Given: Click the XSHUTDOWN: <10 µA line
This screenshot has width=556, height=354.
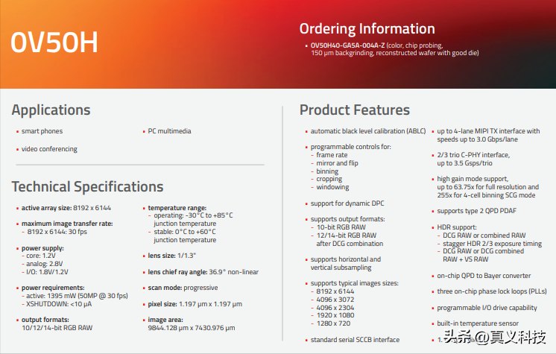Looking at the screenshot, I should click(x=59, y=304).
